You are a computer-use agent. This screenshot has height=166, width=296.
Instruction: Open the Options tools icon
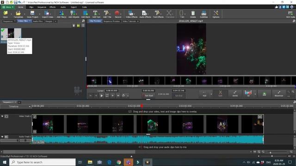coord(216,14)
